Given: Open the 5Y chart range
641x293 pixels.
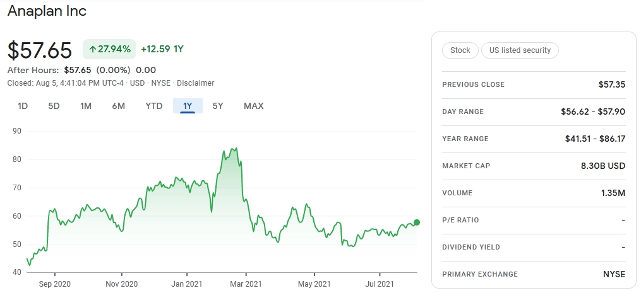Looking at the screenshot, I should click(218, 106).
